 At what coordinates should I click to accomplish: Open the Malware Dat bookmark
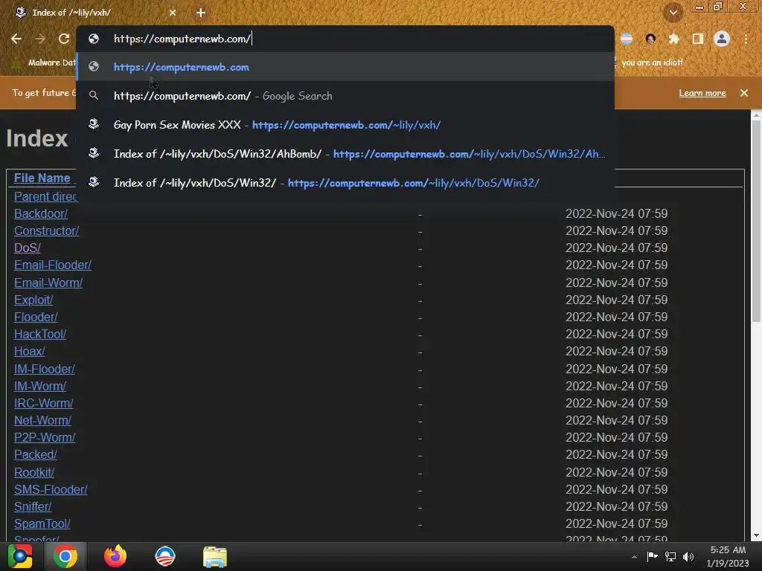[45, 62]
